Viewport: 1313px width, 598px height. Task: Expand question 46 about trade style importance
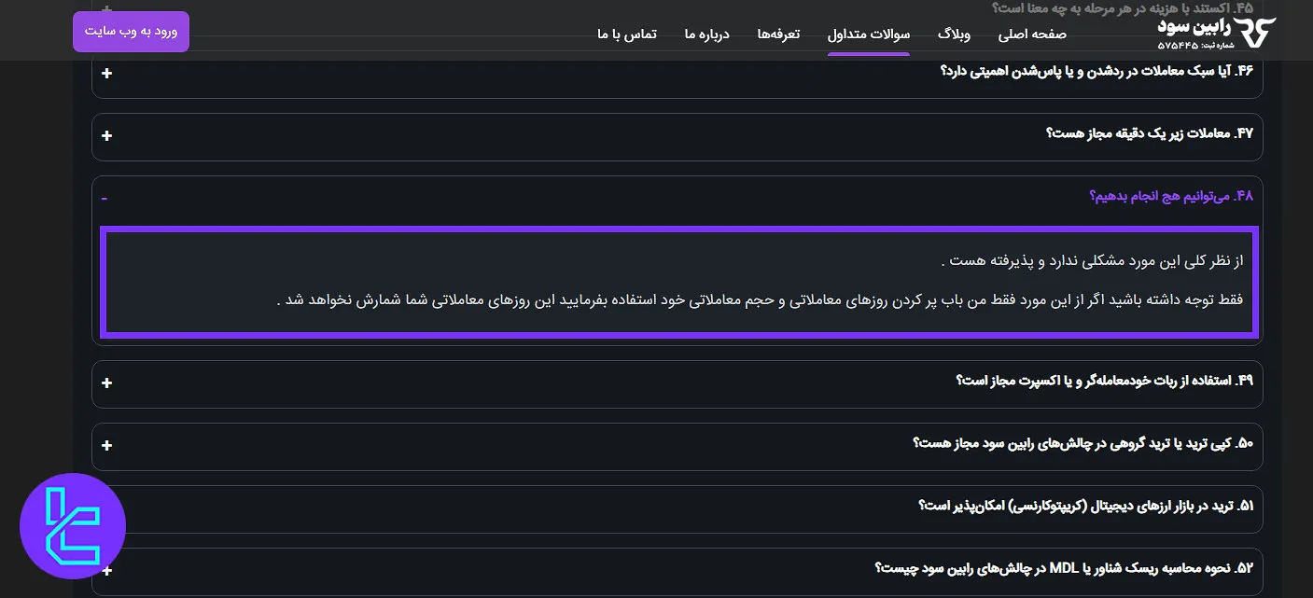click(105, 73)
